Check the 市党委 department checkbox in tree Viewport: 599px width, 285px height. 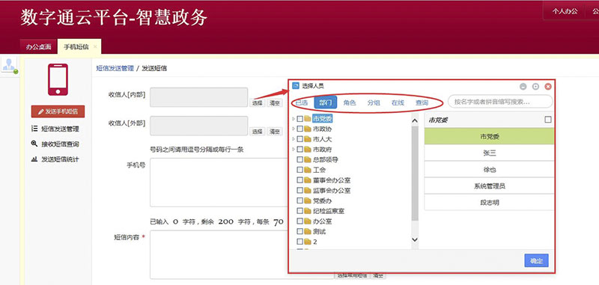click(300, 119)
